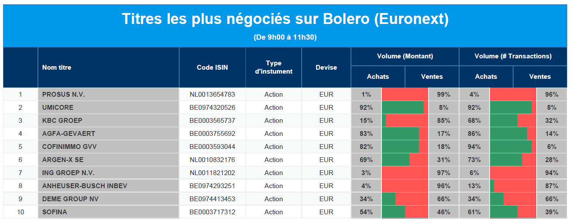Viewport: 572px width, 223px height.
Task: Select ISIN code NL0011821202
Action: pos(212,173)
